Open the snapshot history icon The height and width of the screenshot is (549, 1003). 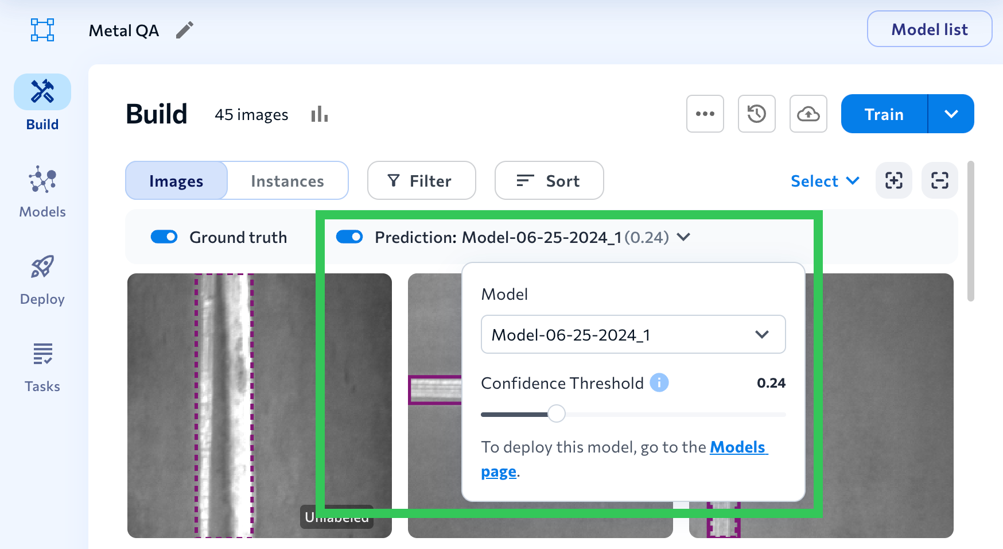(756, 114)
